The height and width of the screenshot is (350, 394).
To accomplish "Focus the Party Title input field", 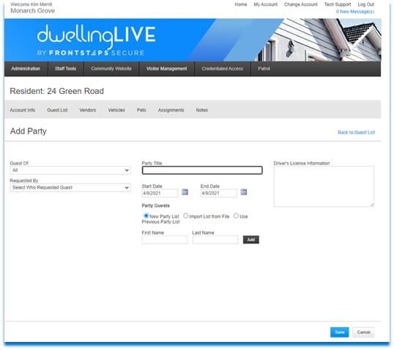I will (202, 170).
